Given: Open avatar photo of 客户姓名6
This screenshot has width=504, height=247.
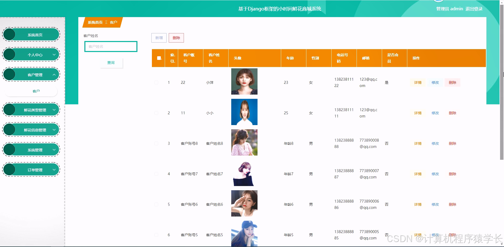Looking at the screenshot, I should (x=244, y=203).
